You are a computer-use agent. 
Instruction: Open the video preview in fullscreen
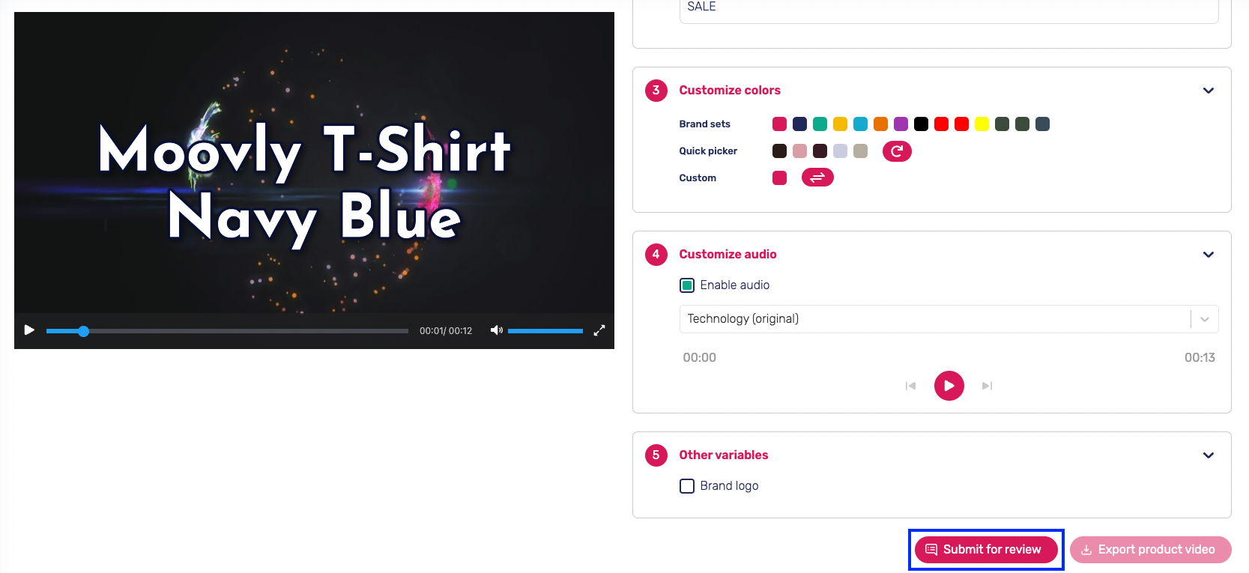[599, 330]
